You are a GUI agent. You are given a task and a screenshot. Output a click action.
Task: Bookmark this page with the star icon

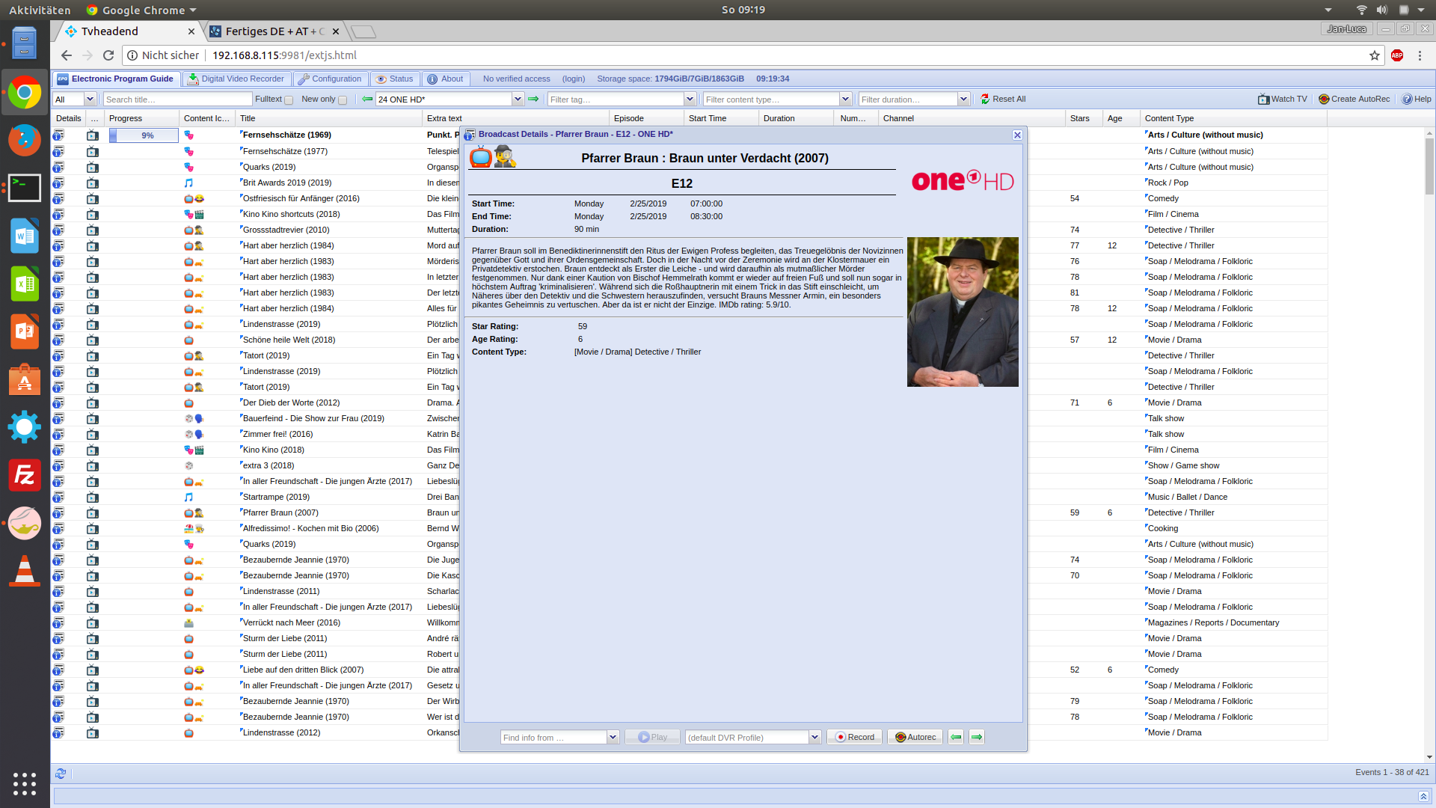click(x=1375, y=55)
